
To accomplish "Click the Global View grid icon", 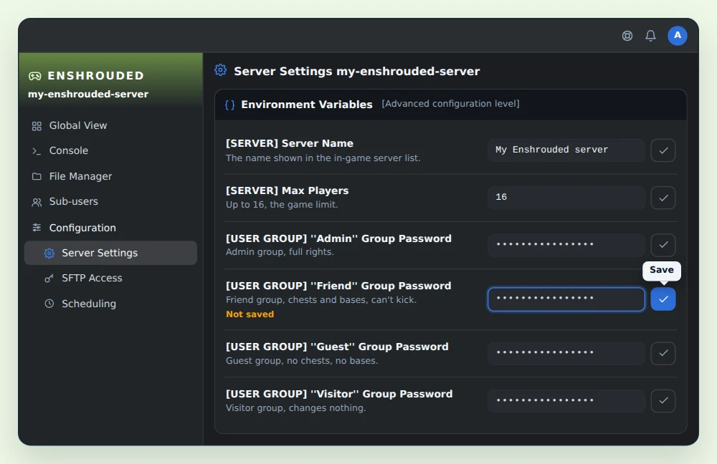I will (37, 126).
